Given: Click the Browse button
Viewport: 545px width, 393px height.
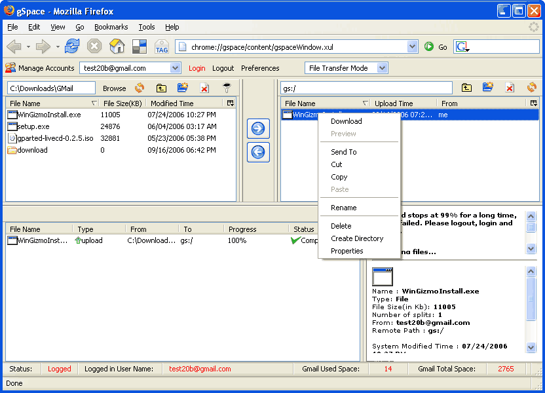Looking at the screenshot, I should pos(115,88).
